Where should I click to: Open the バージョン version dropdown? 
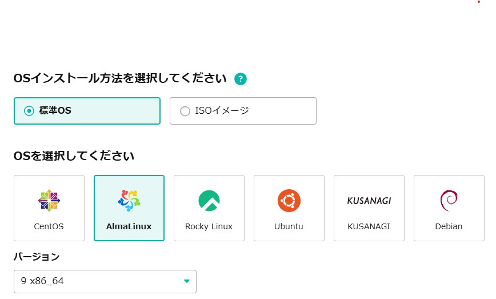coord(105,281)
